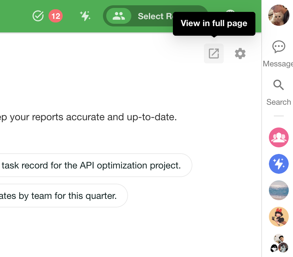The width and height of the screenshot is (293, 257).
Task: Open the blue AI lightning avatar
Action: (279, 164)
